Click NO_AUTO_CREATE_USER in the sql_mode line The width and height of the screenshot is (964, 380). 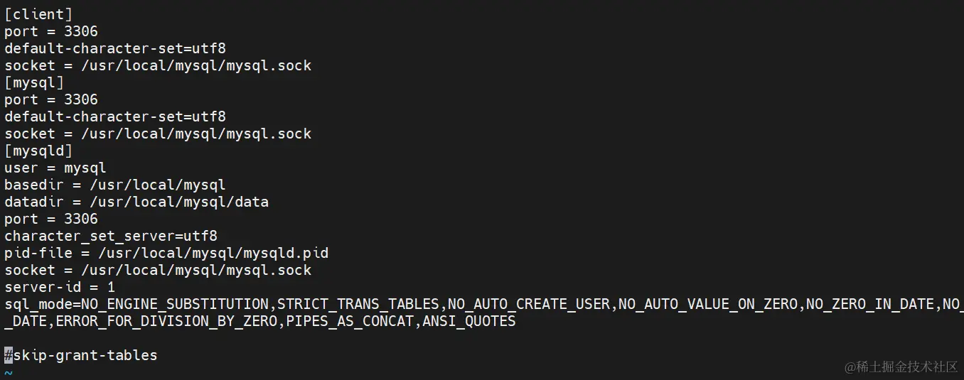[x=529, y=304]
